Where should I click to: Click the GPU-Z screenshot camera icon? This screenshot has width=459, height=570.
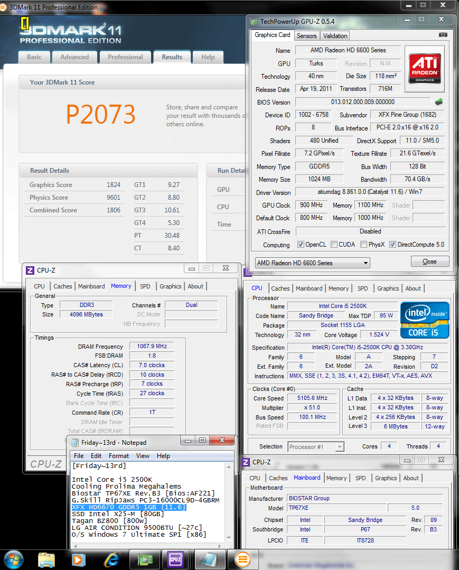pyautogui.click(x=443, y=35)
